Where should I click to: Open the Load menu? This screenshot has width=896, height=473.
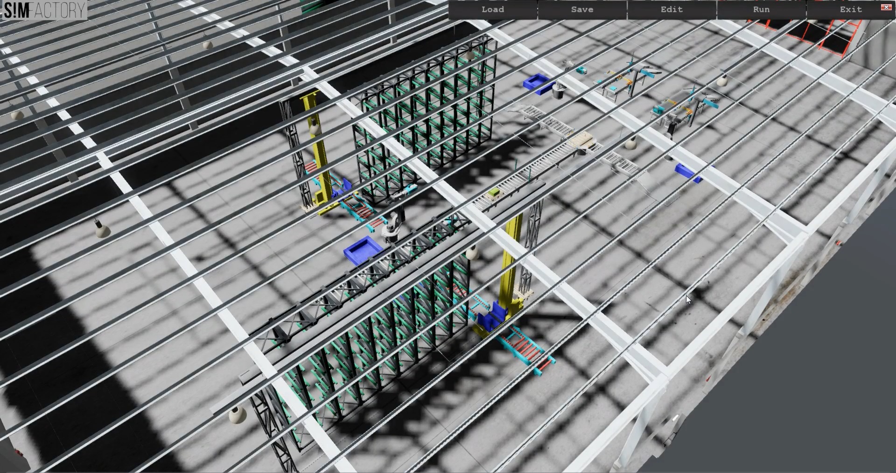tap(492, 9)
